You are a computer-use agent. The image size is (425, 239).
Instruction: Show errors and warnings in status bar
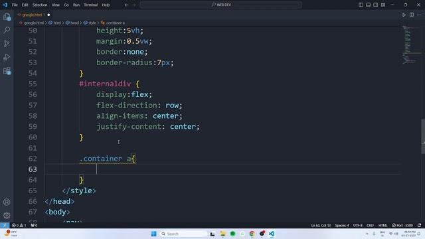19,225
